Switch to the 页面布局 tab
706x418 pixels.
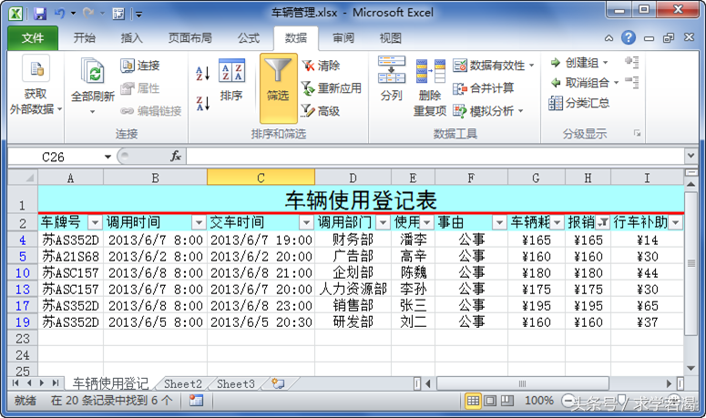pos(190,38)
